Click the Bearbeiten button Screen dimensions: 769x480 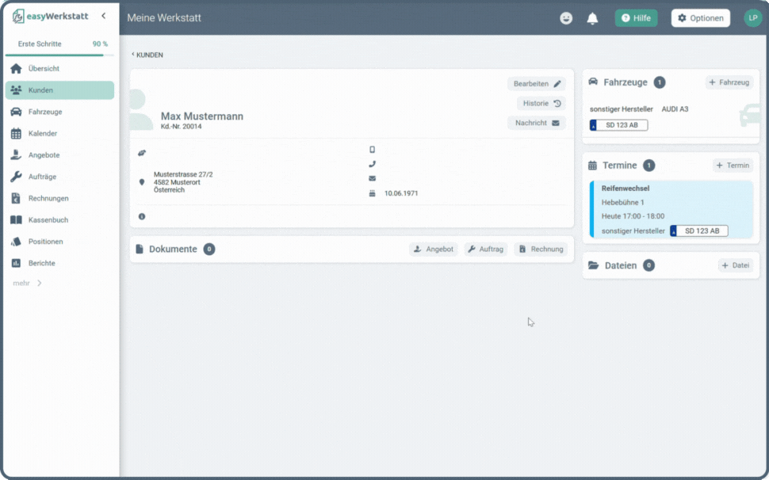click(x=537, y=84)
